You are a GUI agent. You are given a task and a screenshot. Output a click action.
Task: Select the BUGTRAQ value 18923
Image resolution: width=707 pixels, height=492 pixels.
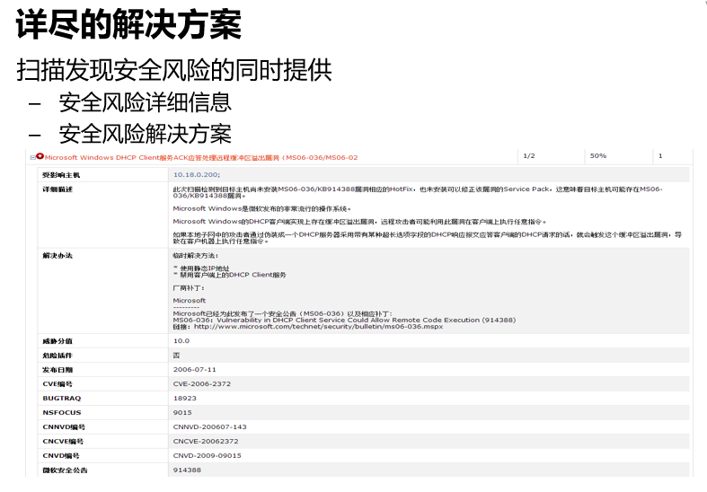[185, 399]
